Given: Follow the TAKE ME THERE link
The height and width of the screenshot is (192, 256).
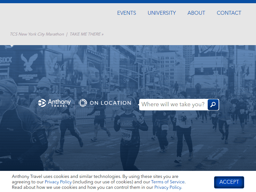Looking at the screenshot, I should pyautogui.click(x=86, y=34).
